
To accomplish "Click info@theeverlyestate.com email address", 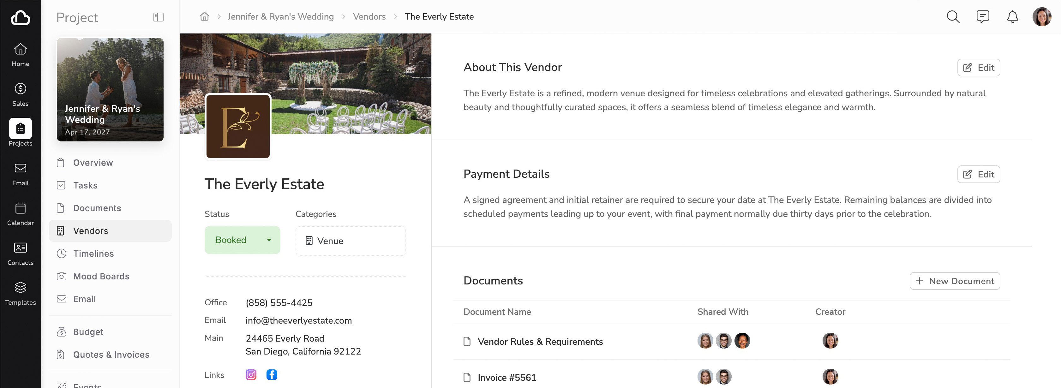I will [299, 320].
